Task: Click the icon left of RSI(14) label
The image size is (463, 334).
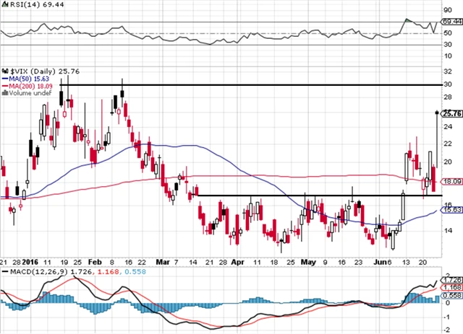Action: (4, 5)
